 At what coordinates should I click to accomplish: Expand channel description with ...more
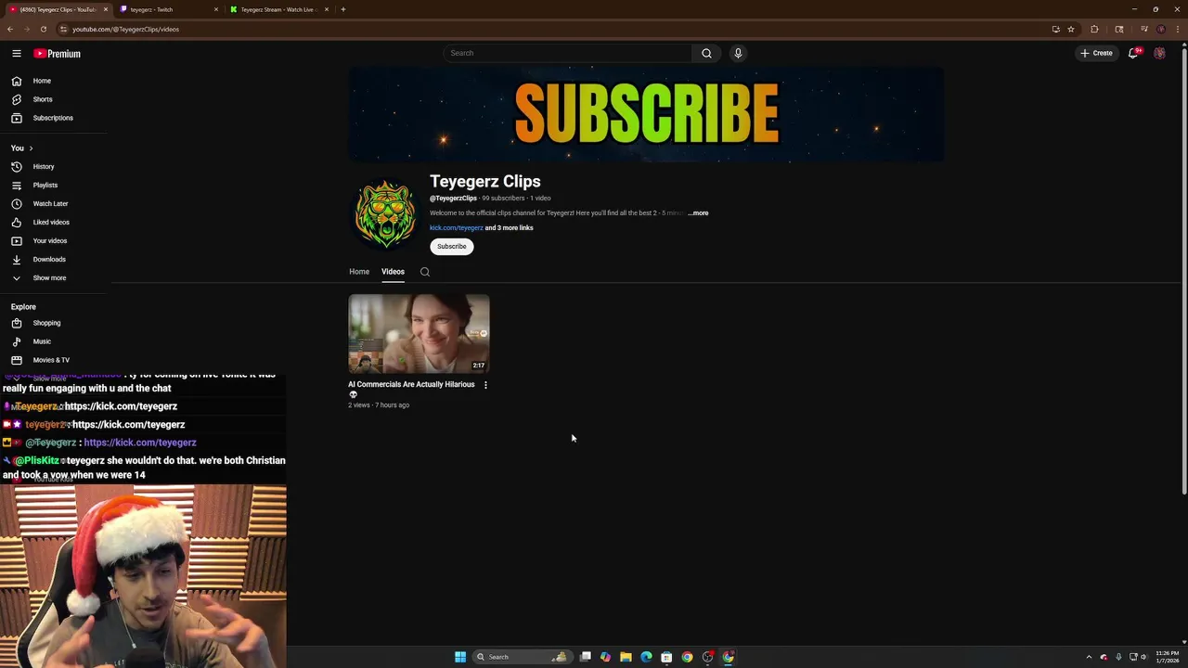click(698, 213)
